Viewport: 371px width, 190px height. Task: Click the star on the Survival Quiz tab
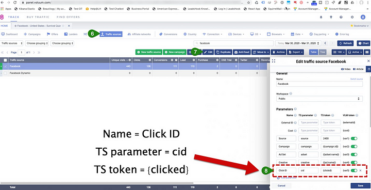click(63, 26)
